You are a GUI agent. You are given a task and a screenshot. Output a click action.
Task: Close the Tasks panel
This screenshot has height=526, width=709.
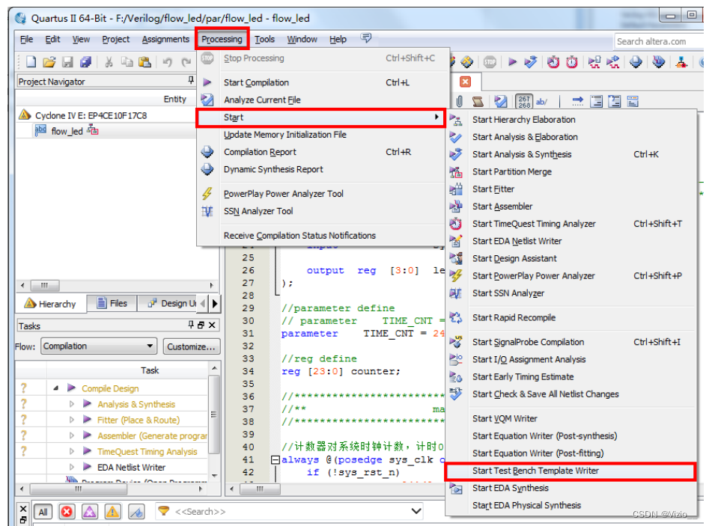212,325
